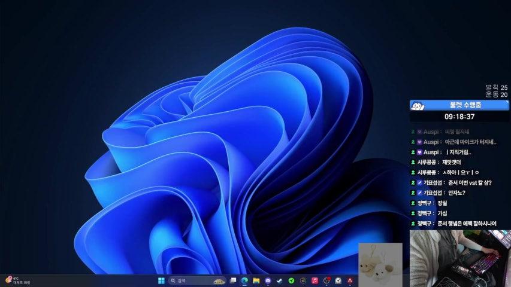
Task: Click the 기묘섭섭 chat message about vst
Action: (460, 182)
